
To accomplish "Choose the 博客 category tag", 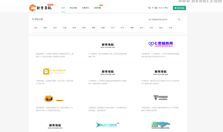I will point(94,28).
